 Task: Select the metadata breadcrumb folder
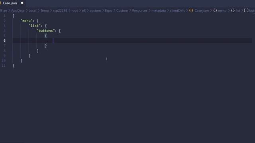click(159, 11)
